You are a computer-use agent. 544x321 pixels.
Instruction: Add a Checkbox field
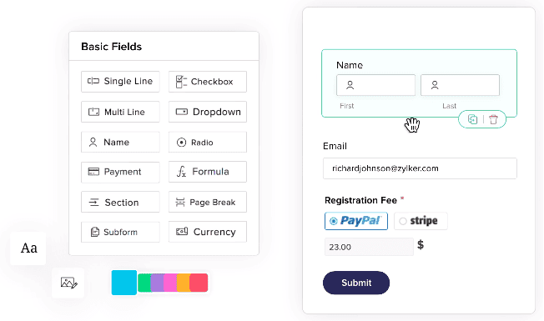(208, 82)
